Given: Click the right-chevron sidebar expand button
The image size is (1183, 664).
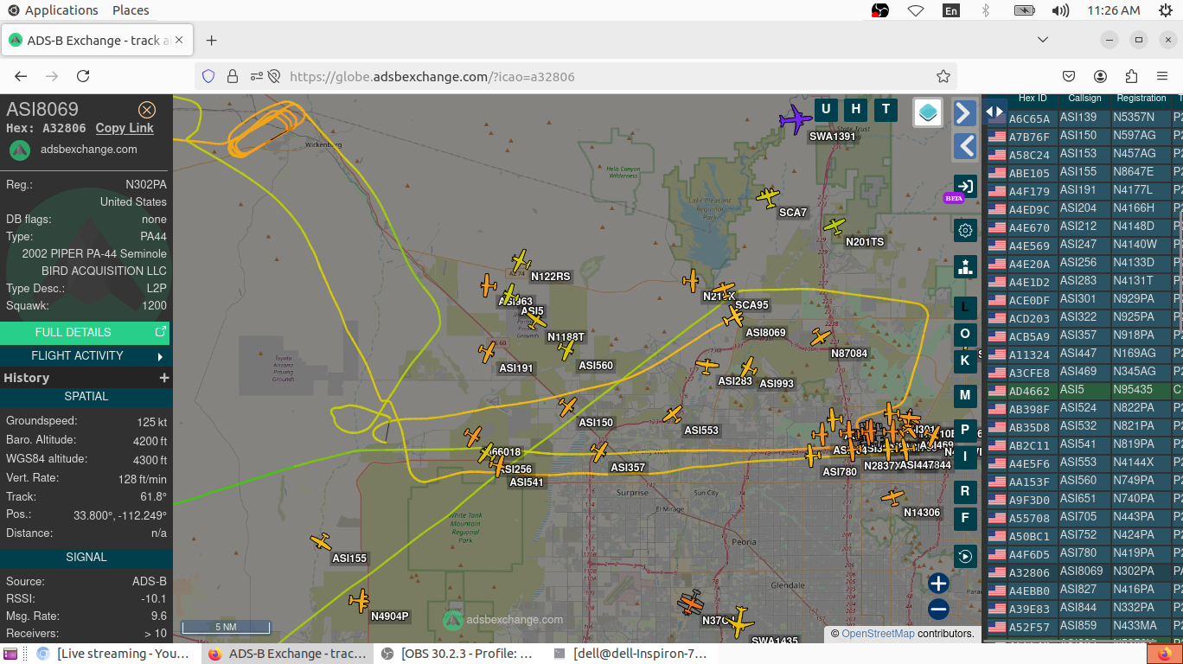Looking at the screenshot, I should coord(965,112).
